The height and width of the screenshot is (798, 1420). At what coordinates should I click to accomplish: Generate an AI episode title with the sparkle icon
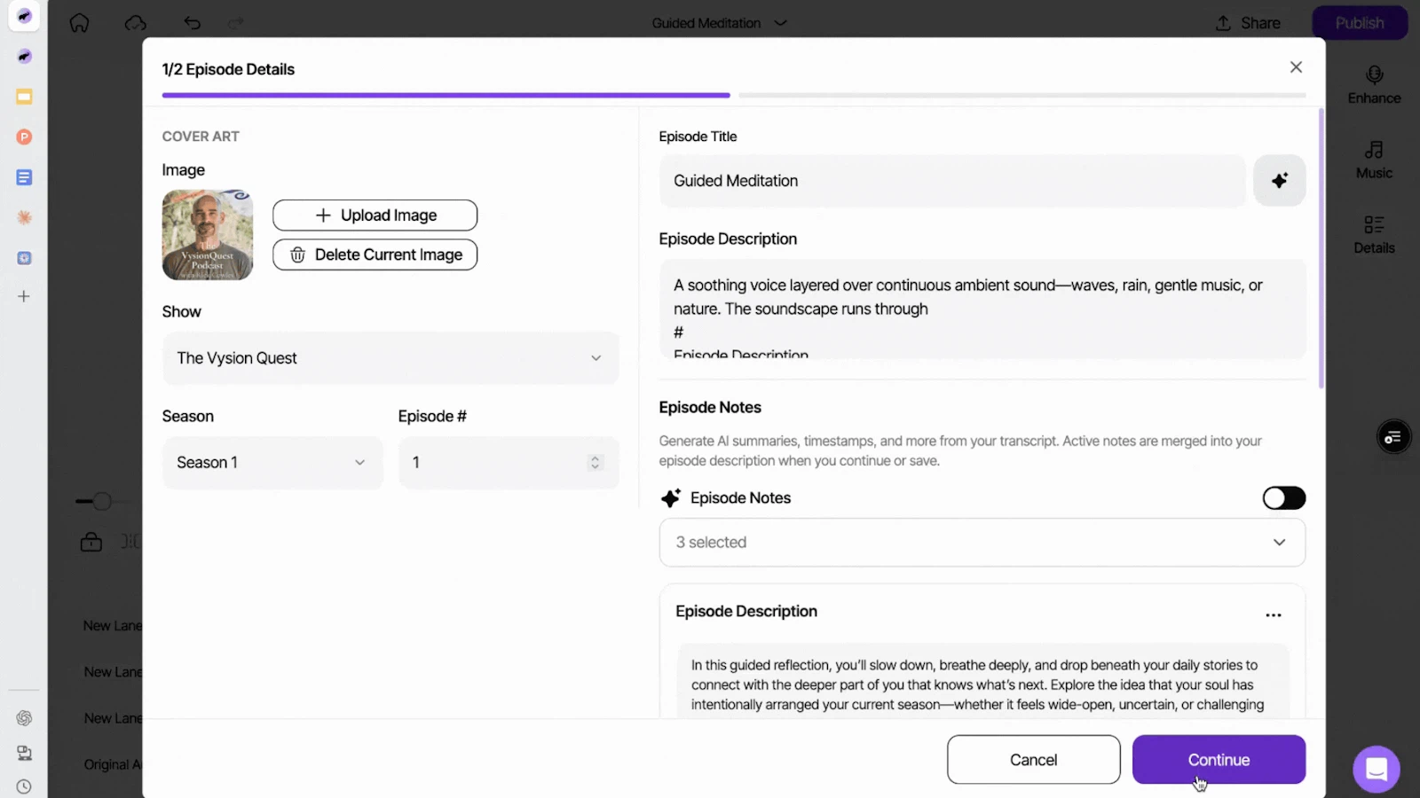click(1279, 180)
